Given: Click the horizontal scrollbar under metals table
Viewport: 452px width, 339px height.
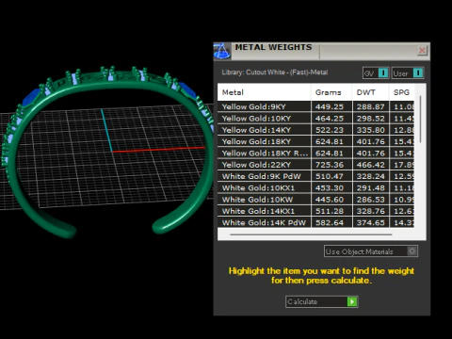Looking at the screenshot, I should [311, 234].
